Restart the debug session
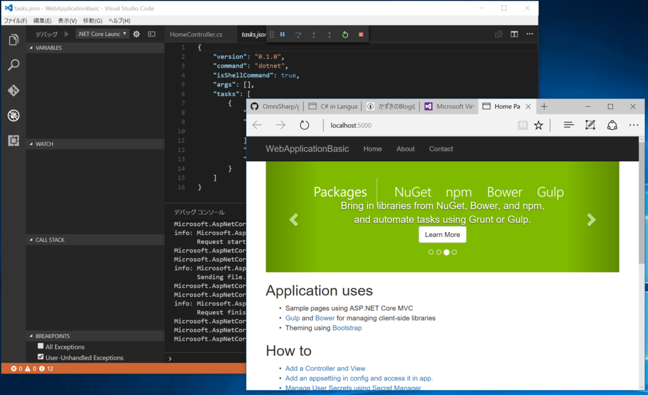 point(345,35)
